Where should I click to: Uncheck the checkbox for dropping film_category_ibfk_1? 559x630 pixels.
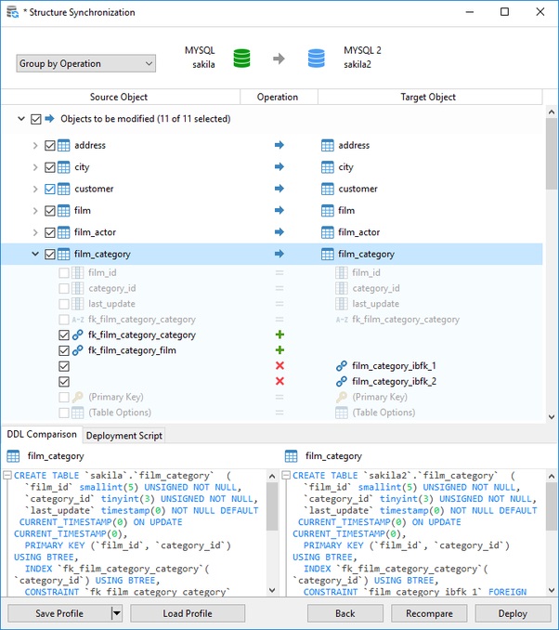pos(64,366)
